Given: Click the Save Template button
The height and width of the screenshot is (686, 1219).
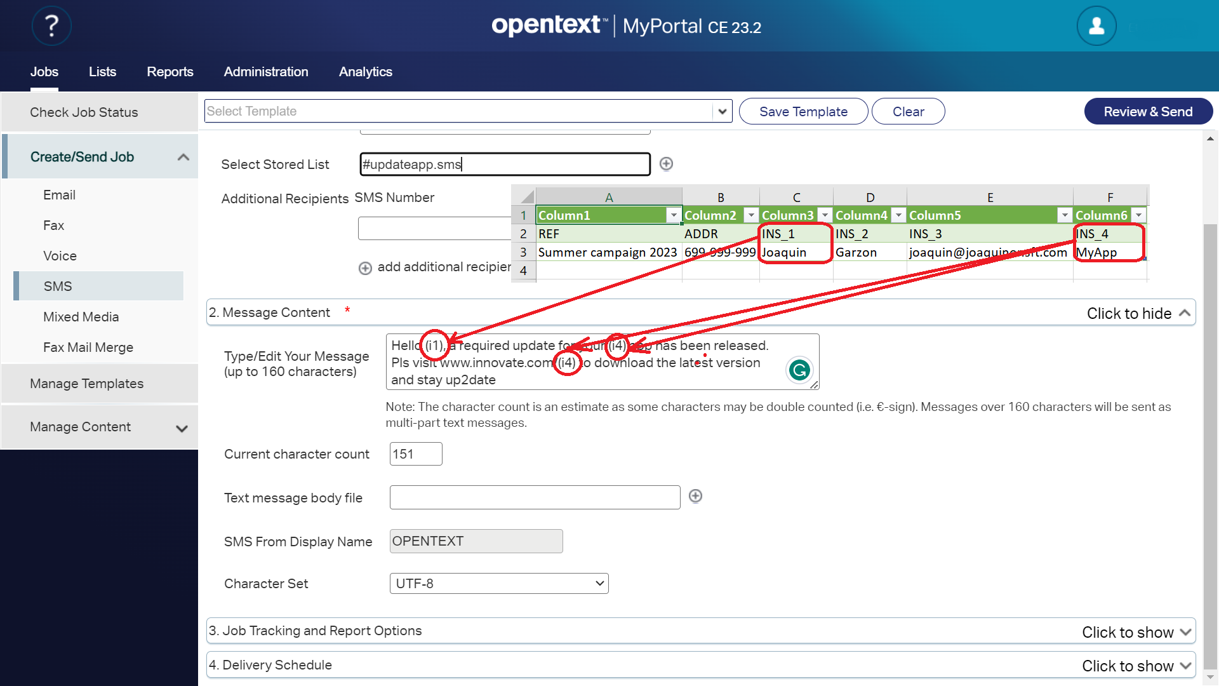Looking at the screenshot, I should (x=803, y=111).
